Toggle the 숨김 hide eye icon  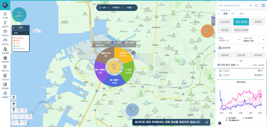[x=14, y=104]
